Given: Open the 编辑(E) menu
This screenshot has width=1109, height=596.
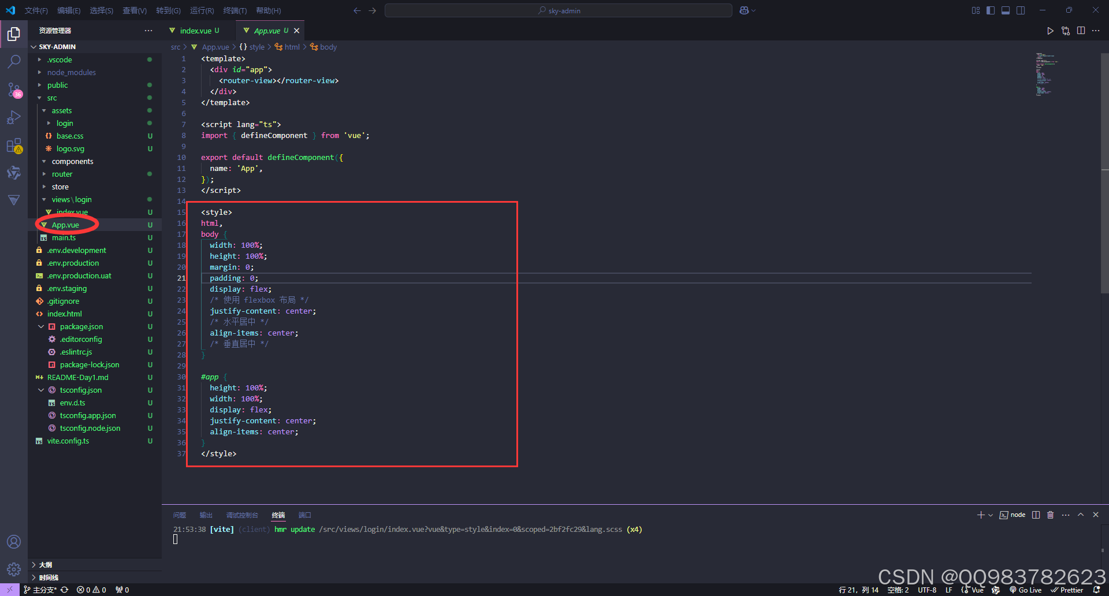Looking at the screenshot, I should [69, 10].
